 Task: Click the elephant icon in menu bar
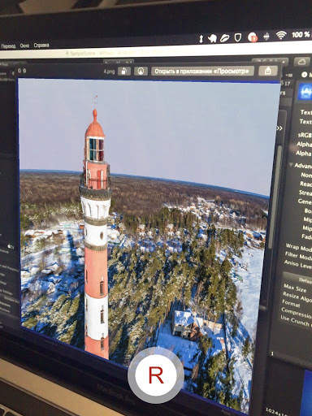coord(213,38)
